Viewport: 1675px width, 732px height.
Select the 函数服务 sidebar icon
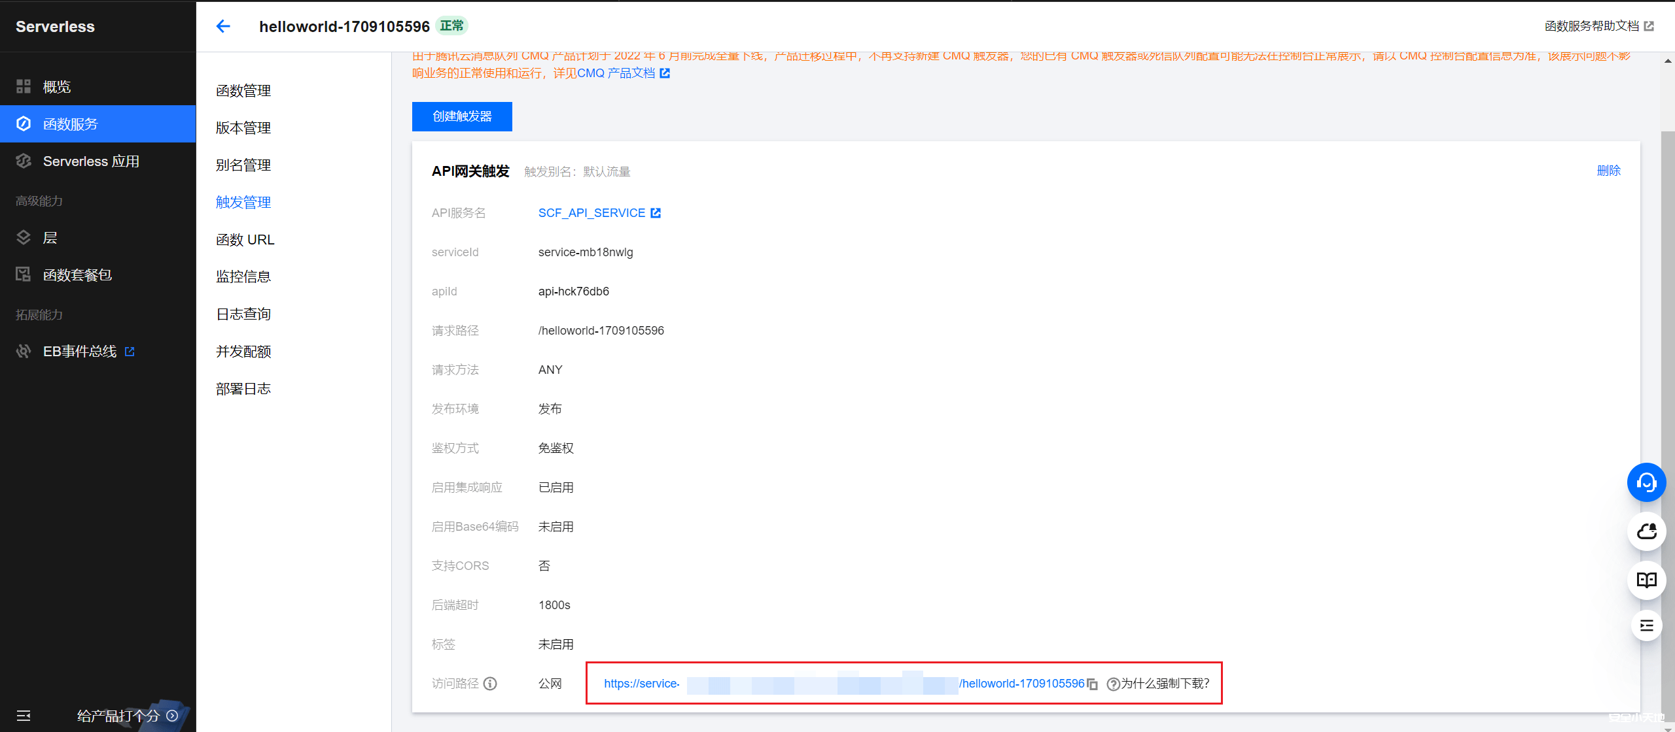[x=24, y=124]
